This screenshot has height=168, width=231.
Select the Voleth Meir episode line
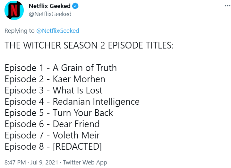(x=52, y=136)
